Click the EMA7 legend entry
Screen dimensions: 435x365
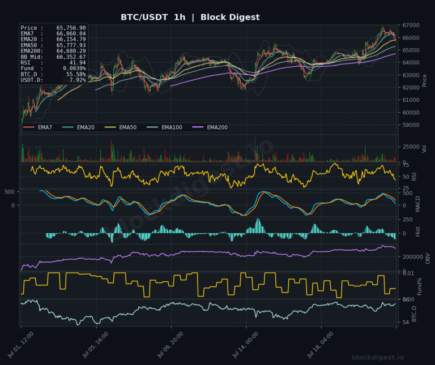pos(37,127)
